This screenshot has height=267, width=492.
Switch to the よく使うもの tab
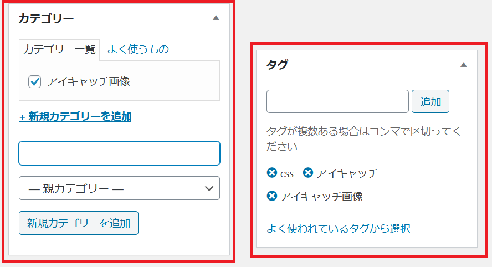138,49
